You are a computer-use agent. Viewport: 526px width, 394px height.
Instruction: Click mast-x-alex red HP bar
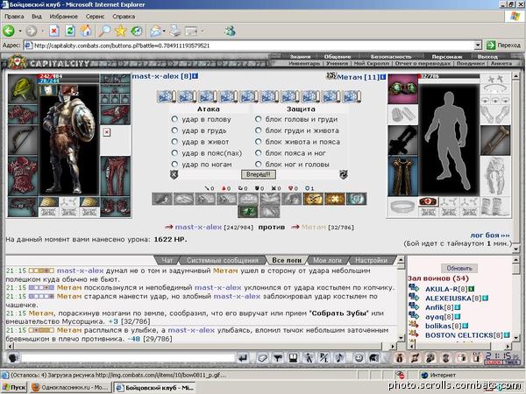click(69, 76)
